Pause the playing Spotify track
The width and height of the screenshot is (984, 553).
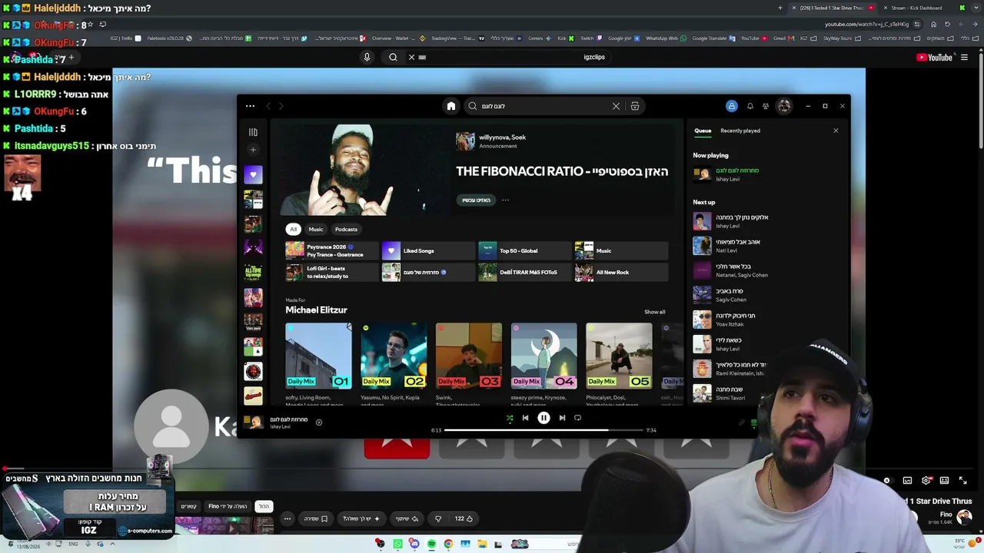[x=544, y=418]
